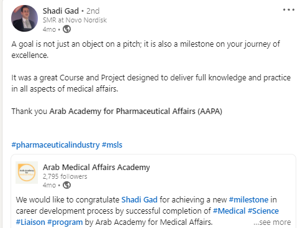Open the three-dots post options menu

coord(289,10)
